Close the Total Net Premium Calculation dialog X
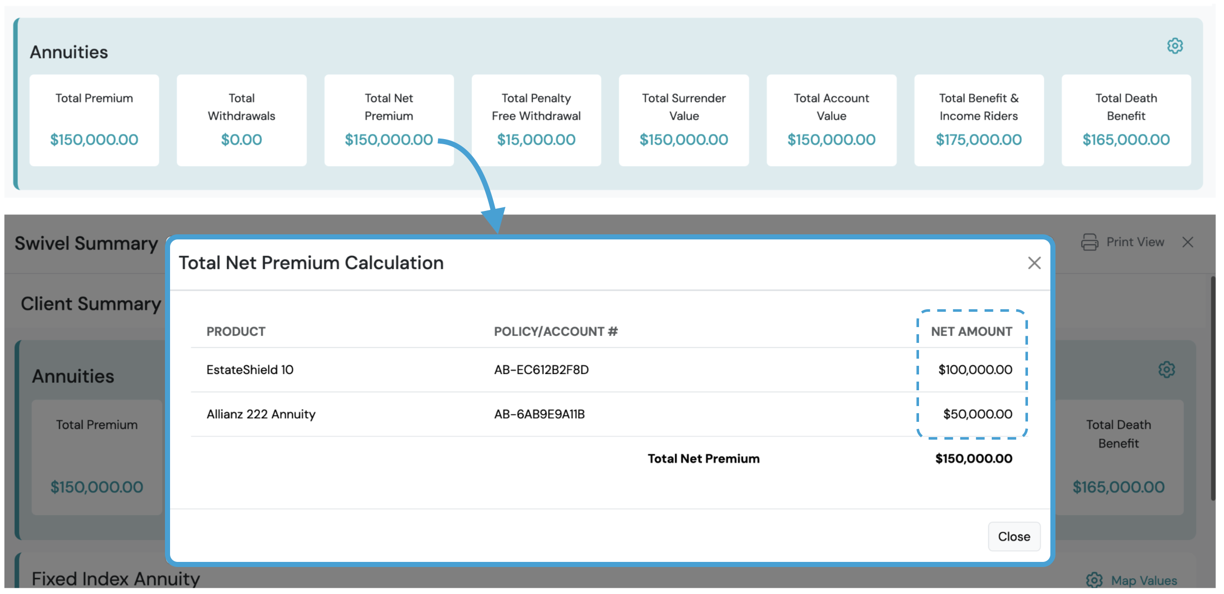Screen dimensions: 1224x594 coord(1034,263)
